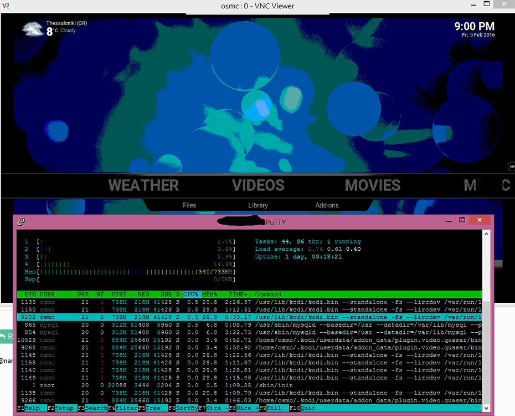Click F8 Nice + in htop footer

(x=244, y=408)
